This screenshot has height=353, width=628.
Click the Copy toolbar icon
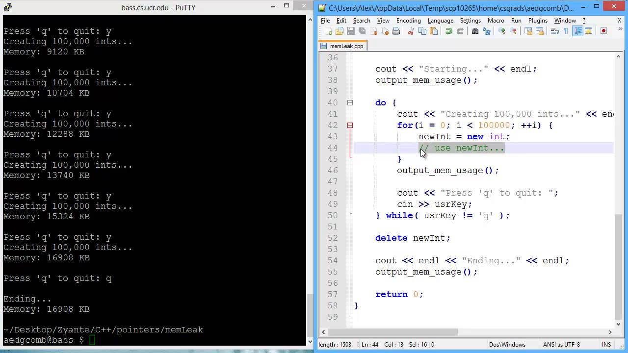pos(422,31)
